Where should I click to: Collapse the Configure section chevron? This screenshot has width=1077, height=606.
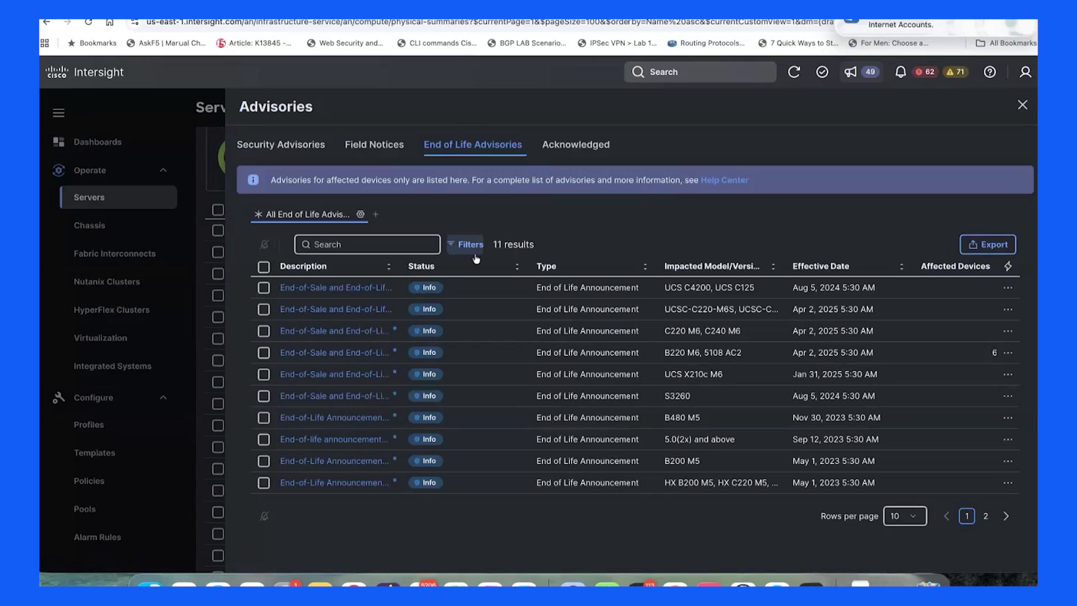(x=163, y=398)
